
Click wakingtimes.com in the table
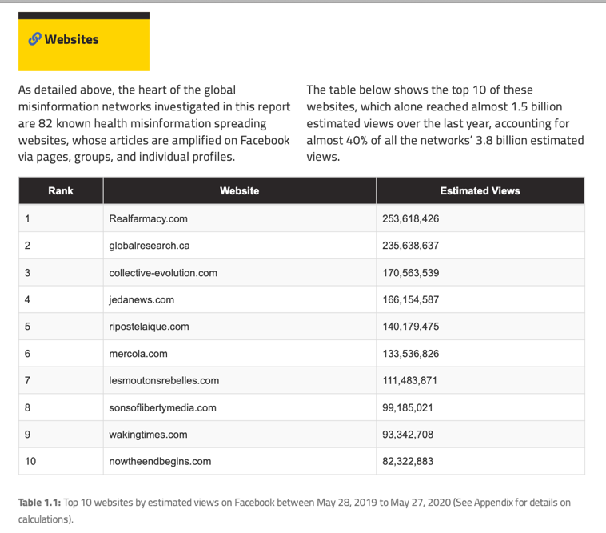pos(148,435)
